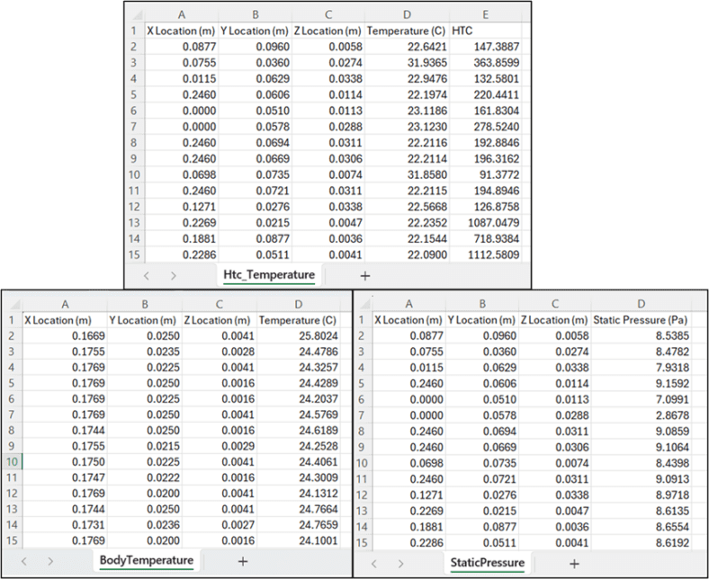
Task: Select temperature cell 24.1001
Action: [x=298, y=540]
